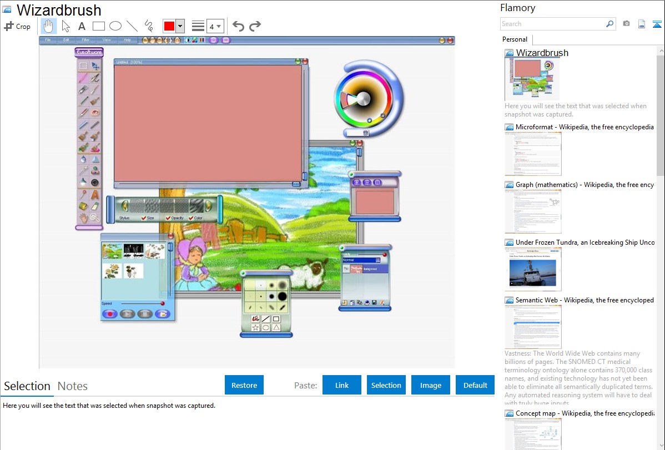Click the camera capture icon
Viewport: 665px width, 450px height.
(x=626, y=24)
